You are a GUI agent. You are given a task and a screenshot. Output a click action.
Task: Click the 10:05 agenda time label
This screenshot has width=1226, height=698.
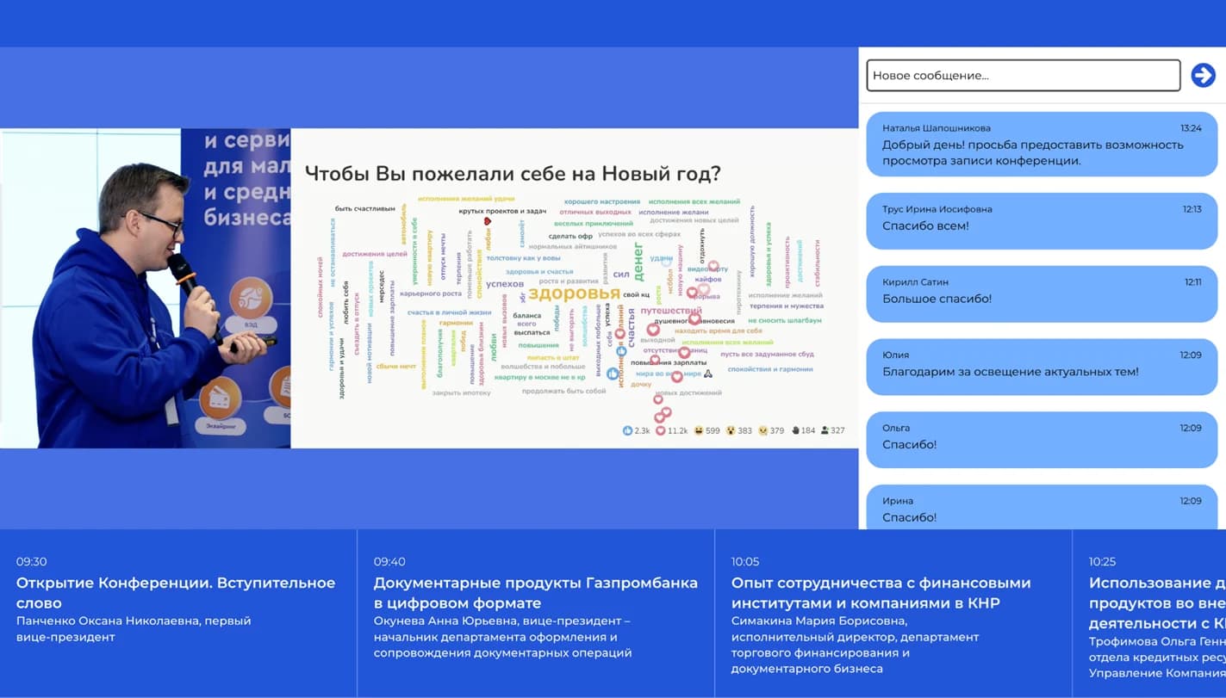(x=745, y=561)
